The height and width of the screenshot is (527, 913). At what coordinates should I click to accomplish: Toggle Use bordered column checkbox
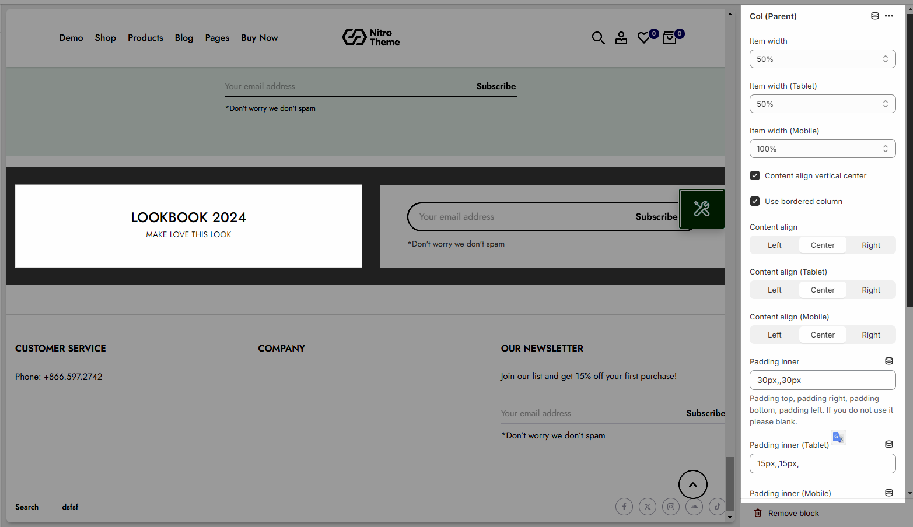[755, 201]
